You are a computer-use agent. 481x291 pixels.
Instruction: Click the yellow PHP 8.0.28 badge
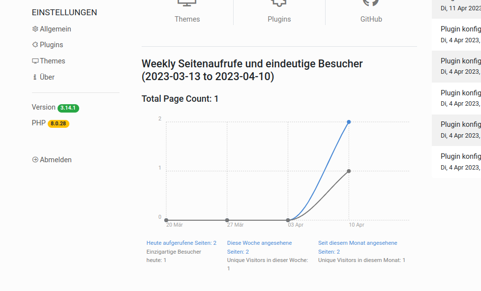[x=59, y=123]
